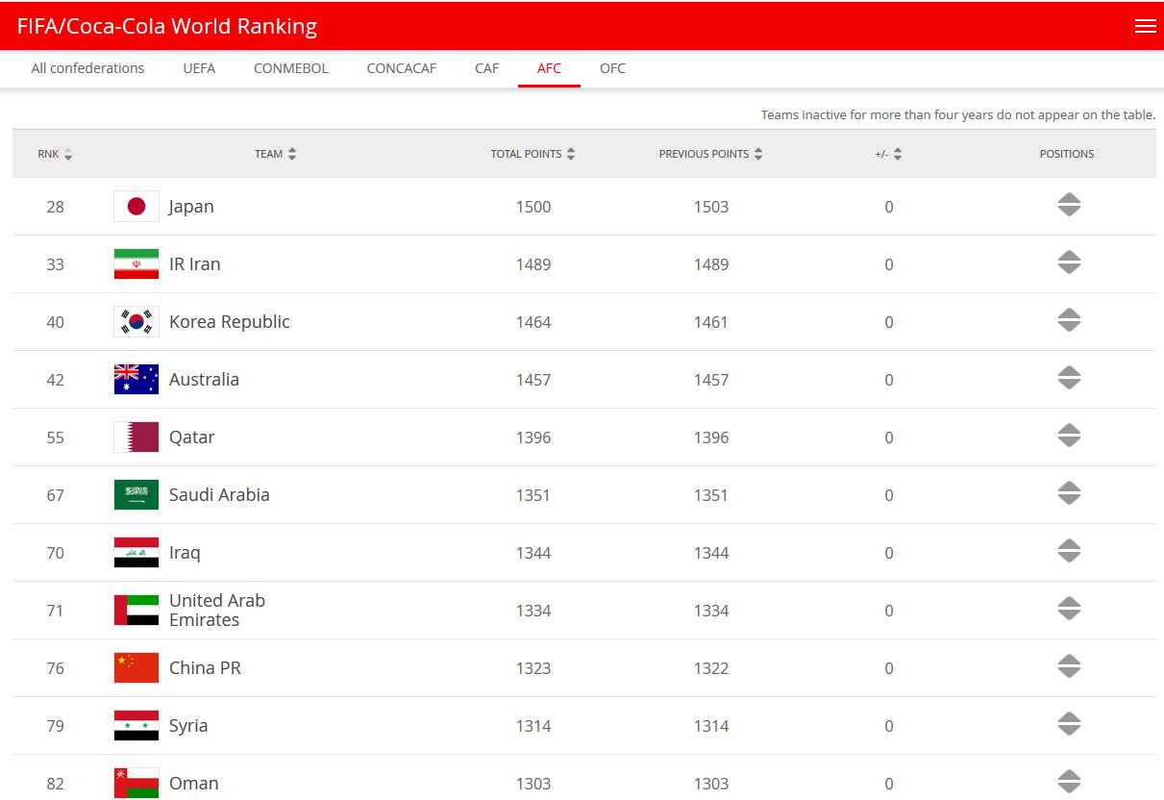This screenshot has height=800, width=1164.
Task: Click the Oman flag icon
Action: (136, 783)
